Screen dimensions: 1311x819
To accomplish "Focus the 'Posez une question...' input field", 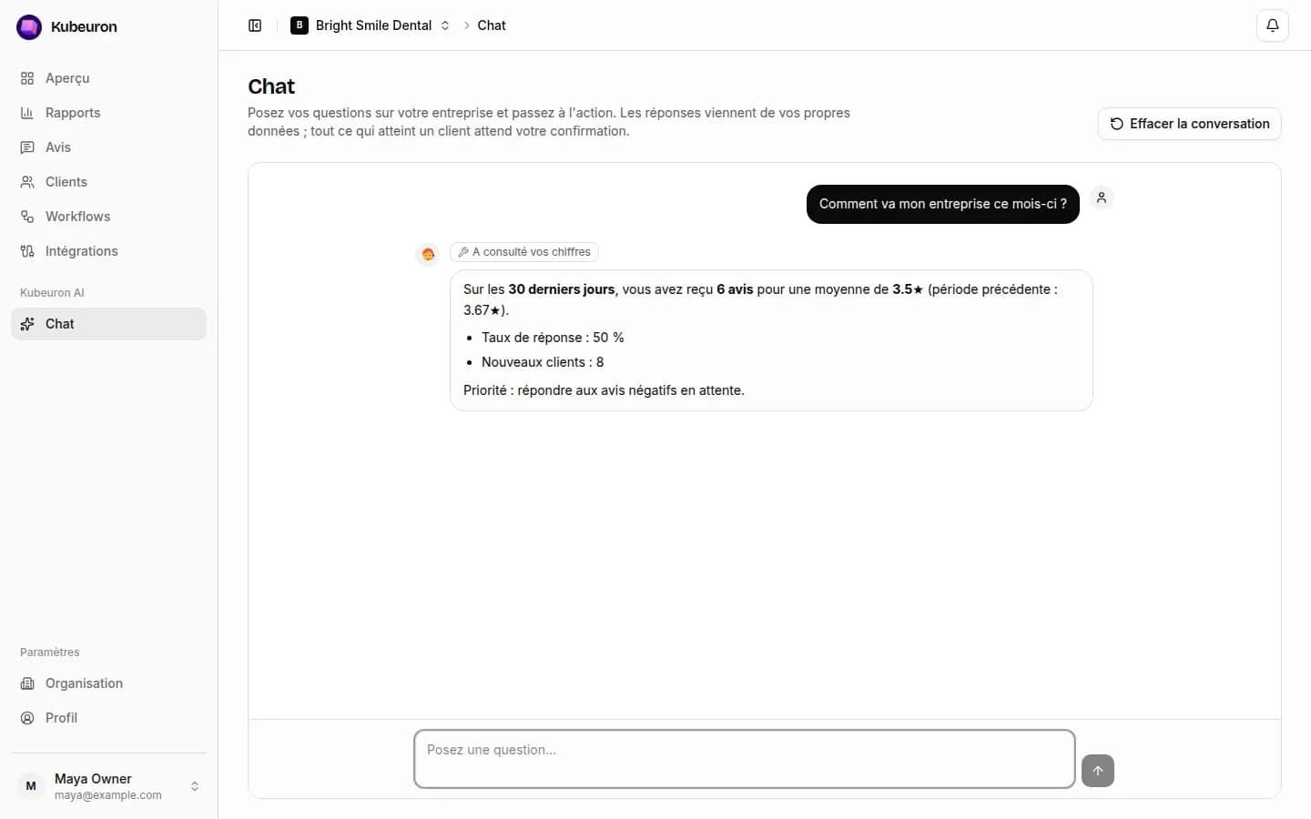I will click(x=745, y=759).
